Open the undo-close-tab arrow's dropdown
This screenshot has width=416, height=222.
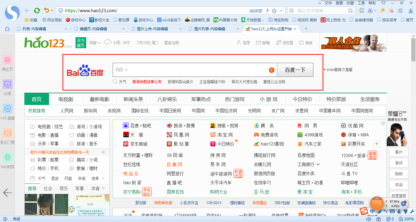click(52, 11)
